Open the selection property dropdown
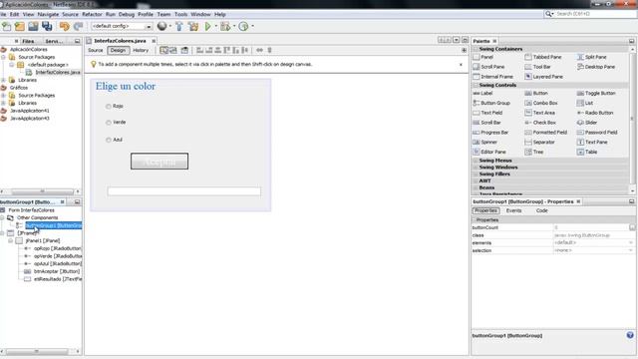The width and height of the screenshot is (638, 359). 631,250
